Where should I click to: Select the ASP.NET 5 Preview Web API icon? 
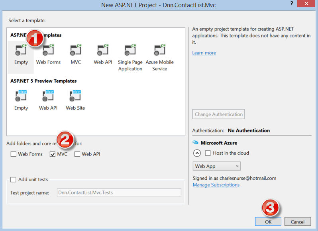pos(48,96)
